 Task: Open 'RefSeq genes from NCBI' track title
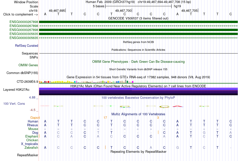click(x=138, y=42)
